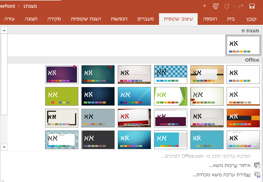Click איתור ערכות נושא (Browse for Themes)
This screenshot has width=263, height=182.
(230, 166)
